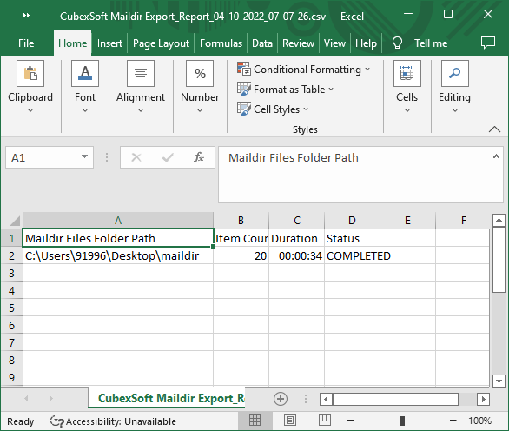Open the Name Box dropdown arrow
Image resolution: width=509 pixels, height=431 pixels.
(x=85, y=157)
